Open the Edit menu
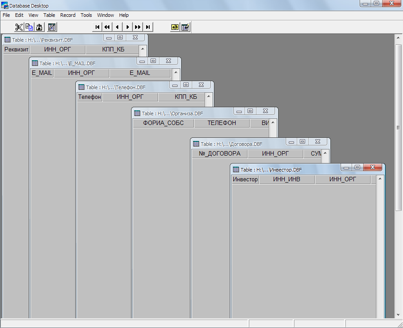403x328 pixels. (x=19, y=15)
